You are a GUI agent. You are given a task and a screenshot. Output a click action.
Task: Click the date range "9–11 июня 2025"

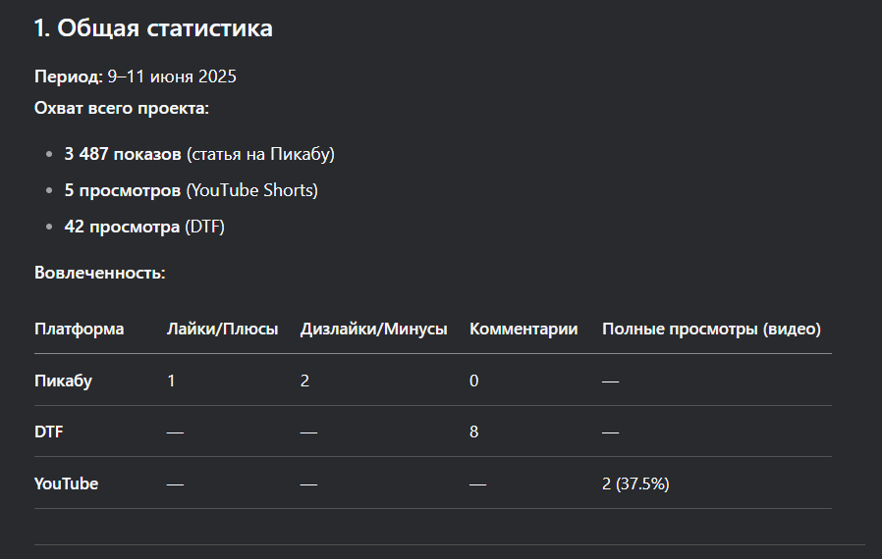(x=172, y=76)
